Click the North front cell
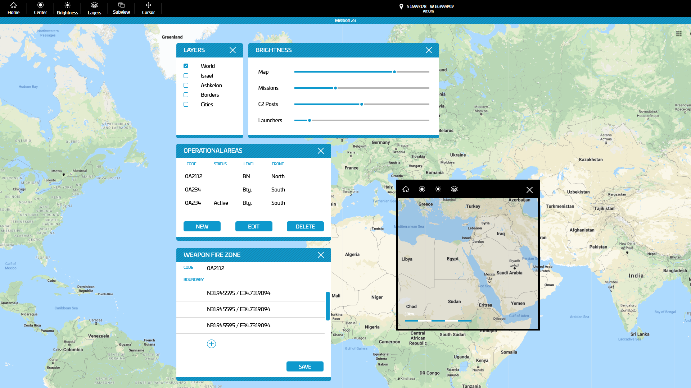This screenshot has height=388, width=691. pos(278,176)
